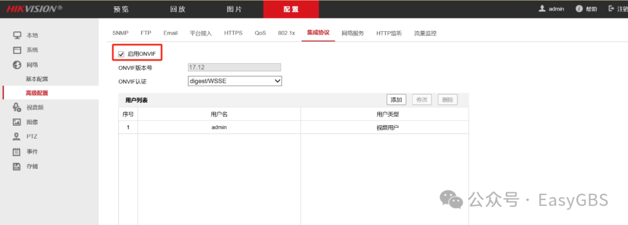Screen dimensions: 628x225
Task: Click the 本地 monitor icon in sidebar
Action: [x=17, y=35]
